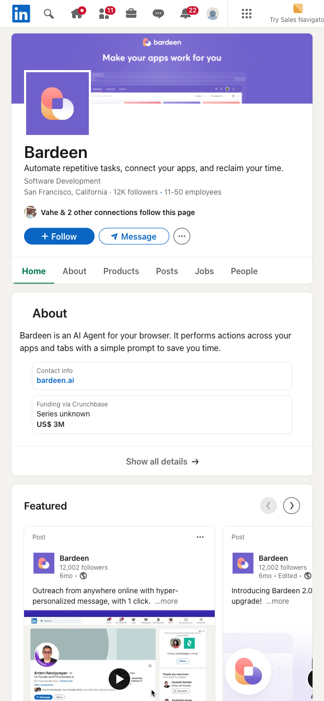This screenshot has width=324, height=701.
Task: Advance the Featured carousel with the right arrow
Action: pyautogui.click(x=291, y=505)
